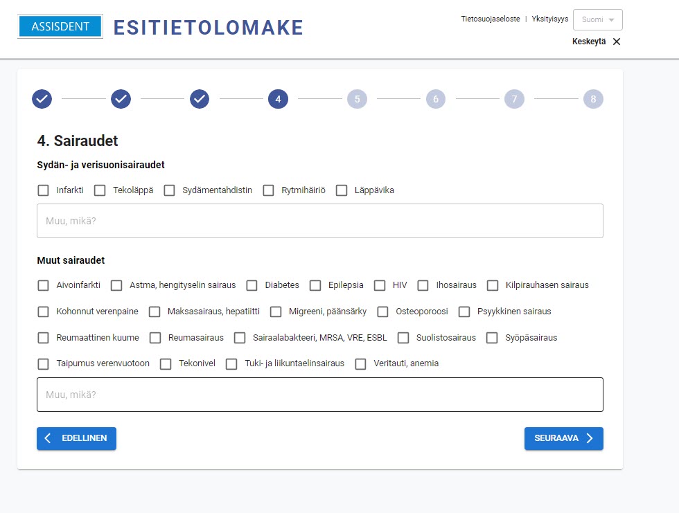Go to completed step three checkmark

coord(200,99)
